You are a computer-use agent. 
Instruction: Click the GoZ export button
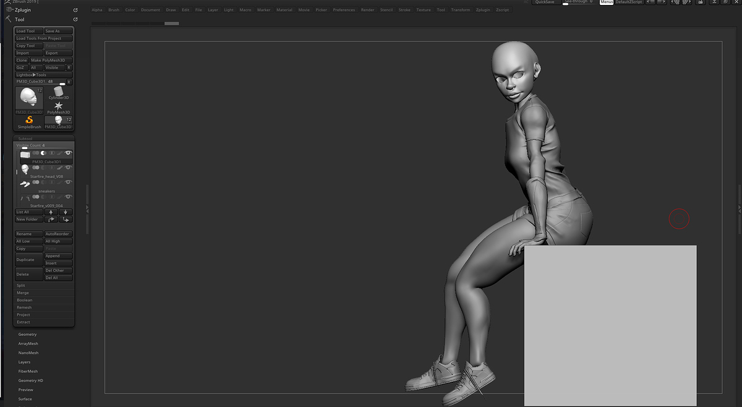pos(21,67)
